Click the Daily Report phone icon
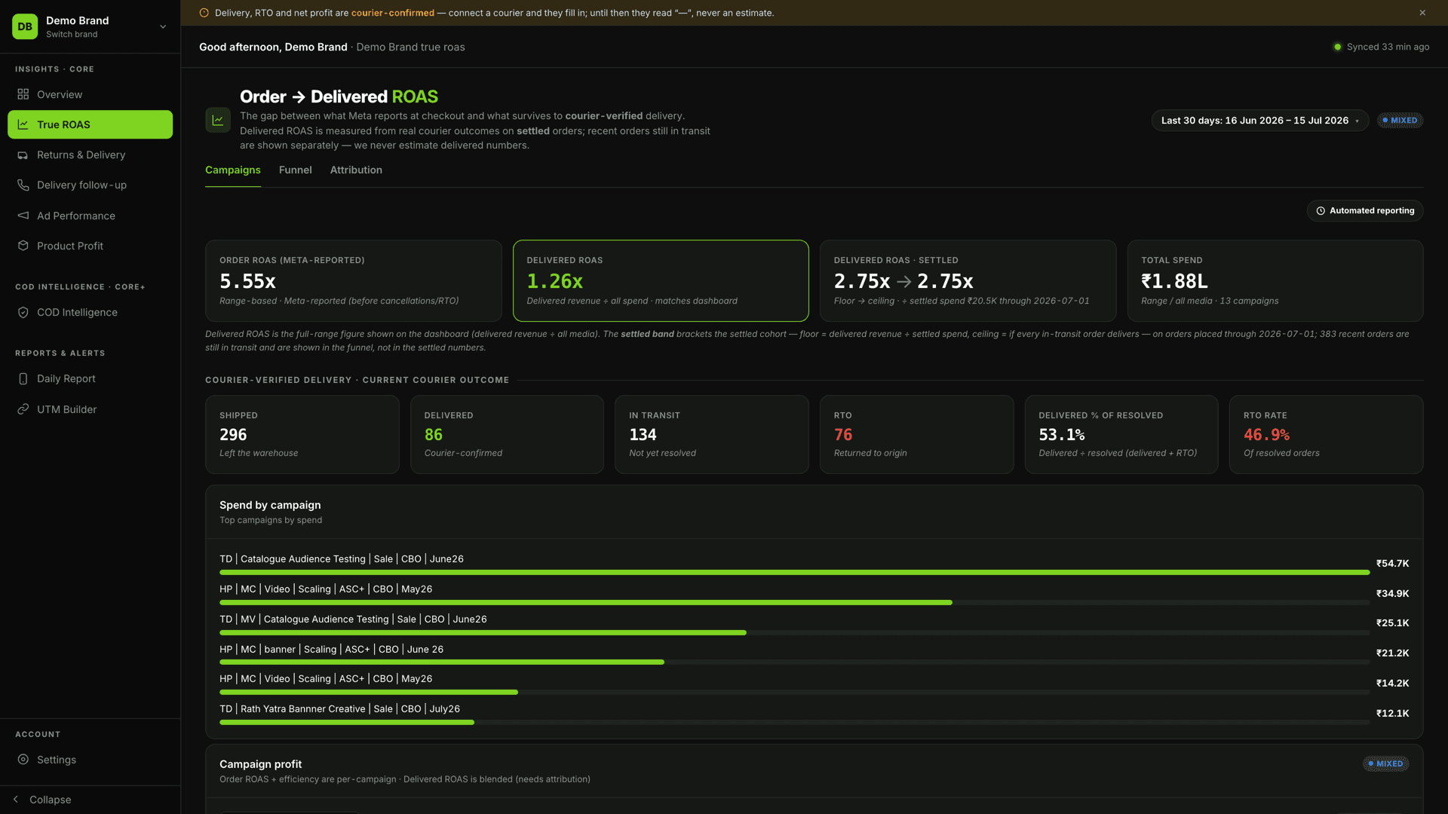Image resolution: width=1448 pixels, height=814 pixels. coord(23,378)
